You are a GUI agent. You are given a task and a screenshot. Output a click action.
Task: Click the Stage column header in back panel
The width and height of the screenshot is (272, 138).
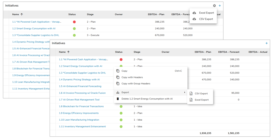coord(90,14)
